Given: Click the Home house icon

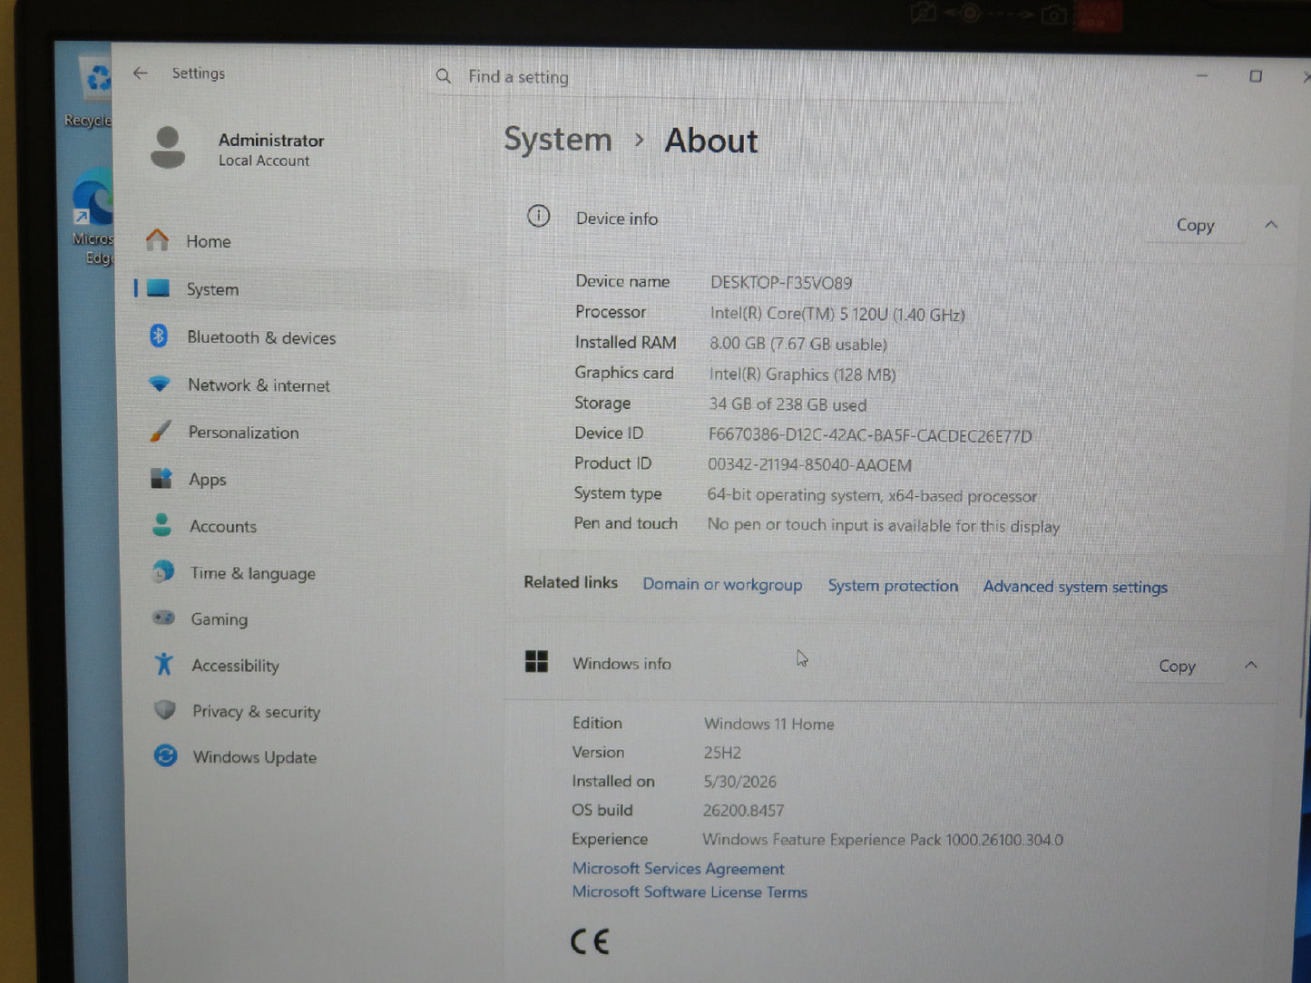Looking at the screenshot, I should coord(158,240).
